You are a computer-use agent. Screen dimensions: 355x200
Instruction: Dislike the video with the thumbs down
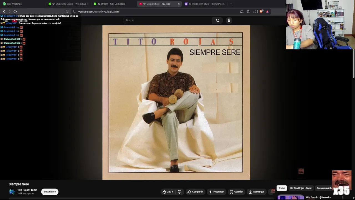click(179, 192)
